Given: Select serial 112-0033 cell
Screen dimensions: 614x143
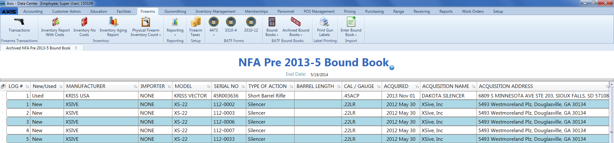Looking at the screenshot, I should click(x=228, y=139).
